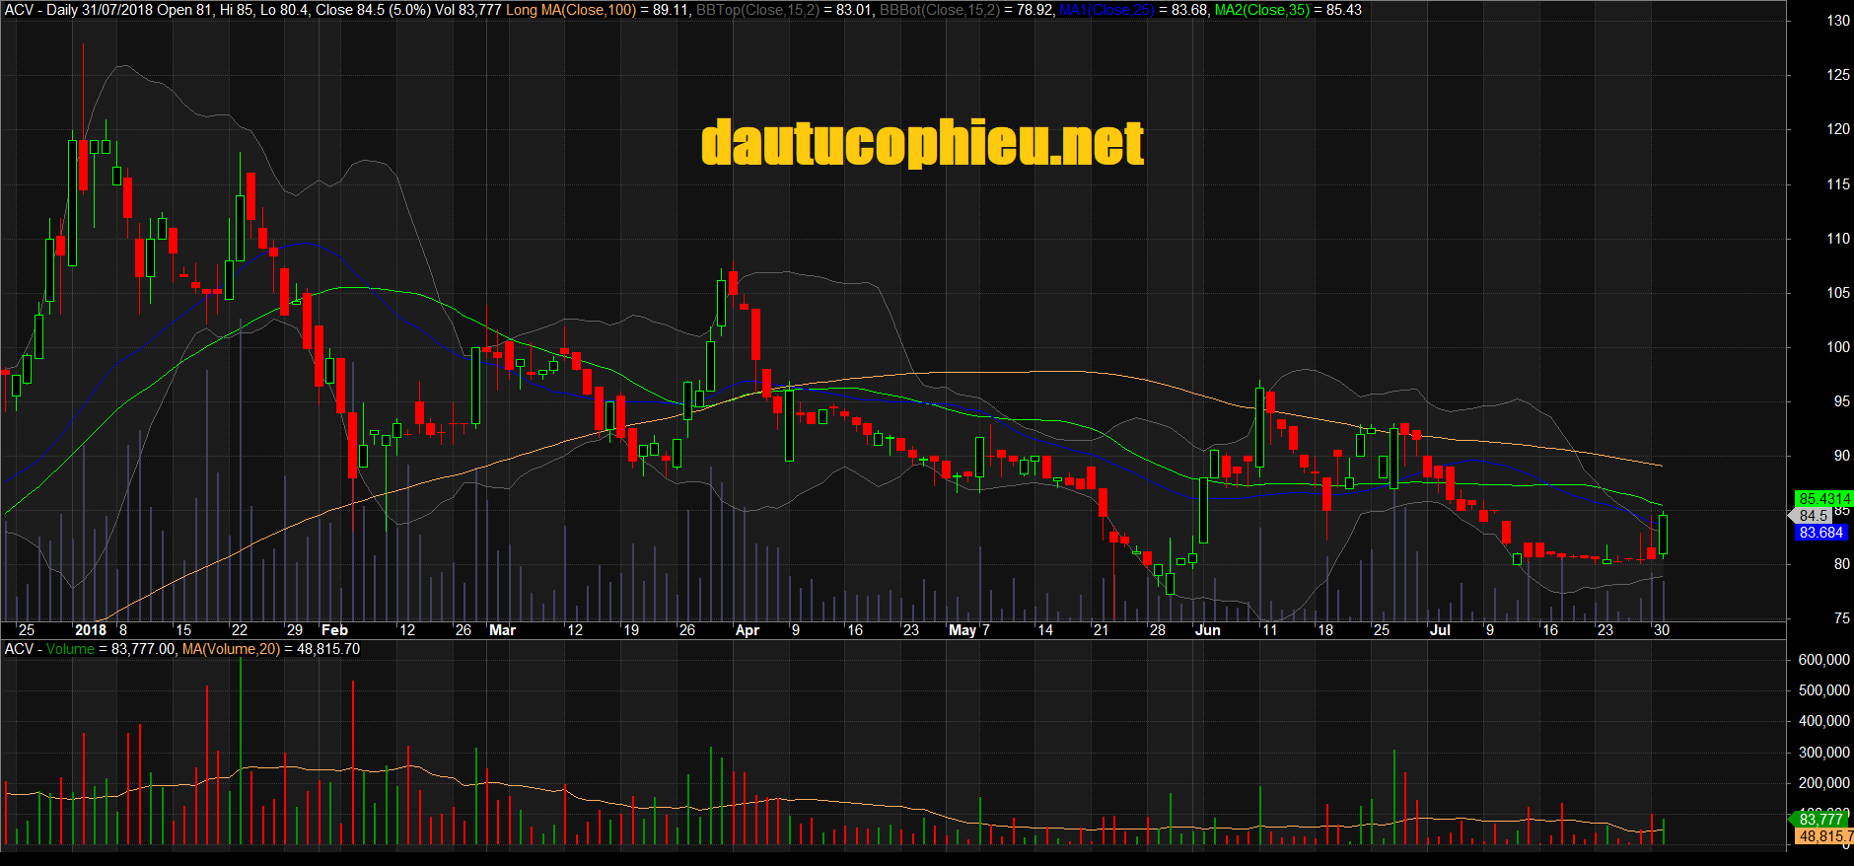Screen dimensions: 1854x866
Task: Click the 130 level on price axis
Action: (1838, 21)
